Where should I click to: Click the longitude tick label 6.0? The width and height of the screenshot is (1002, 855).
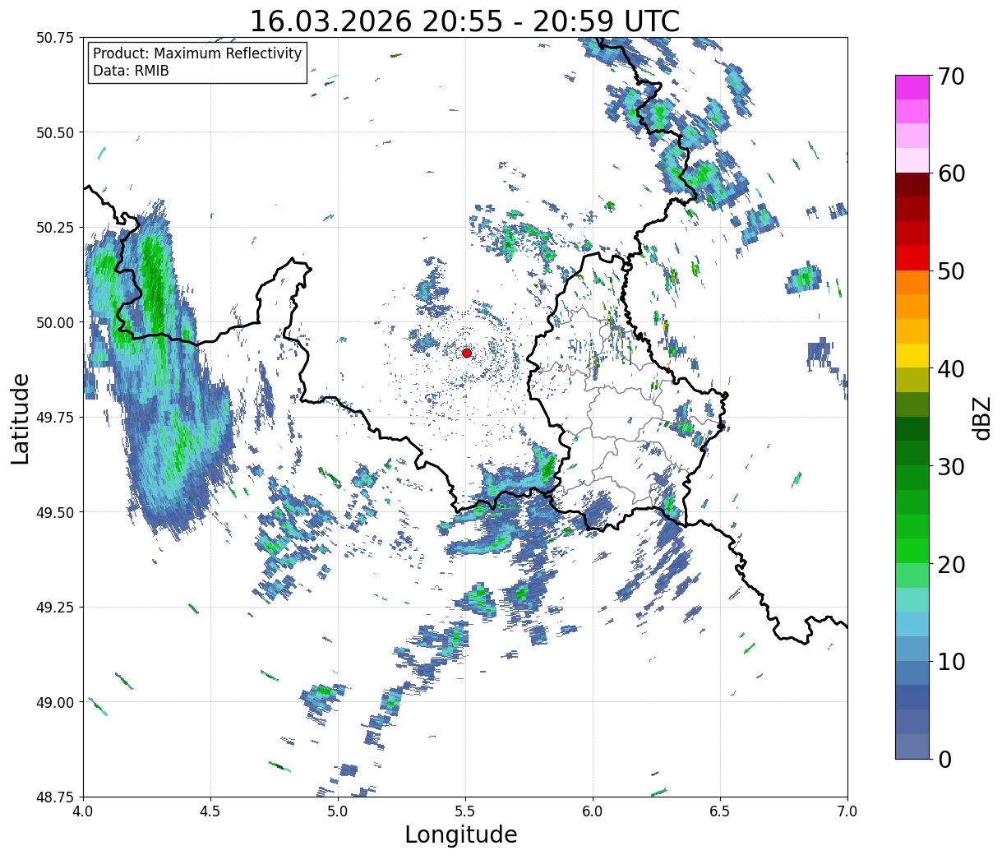pyautogui.click(x=593, y=811)
